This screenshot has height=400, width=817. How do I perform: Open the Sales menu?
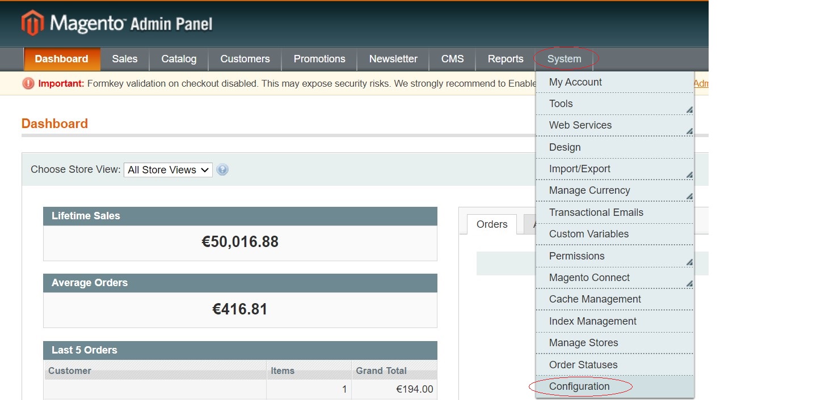pyautogui.click(x=125, y=59)
